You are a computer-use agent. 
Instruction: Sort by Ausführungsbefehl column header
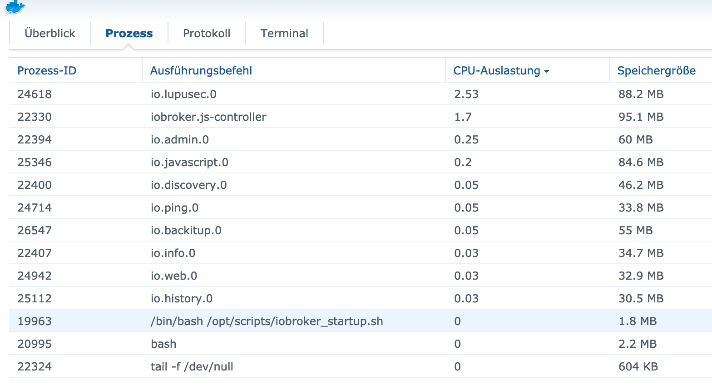(294, 70)
